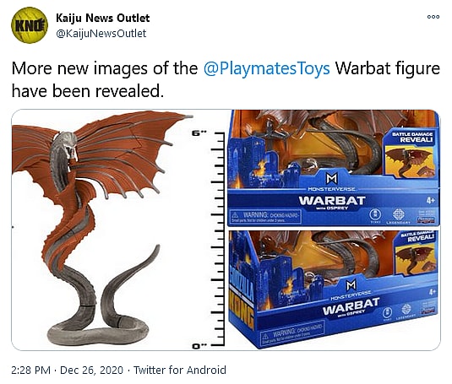Click the WARBAT title on the top box
452x384 pixels.
332,200
